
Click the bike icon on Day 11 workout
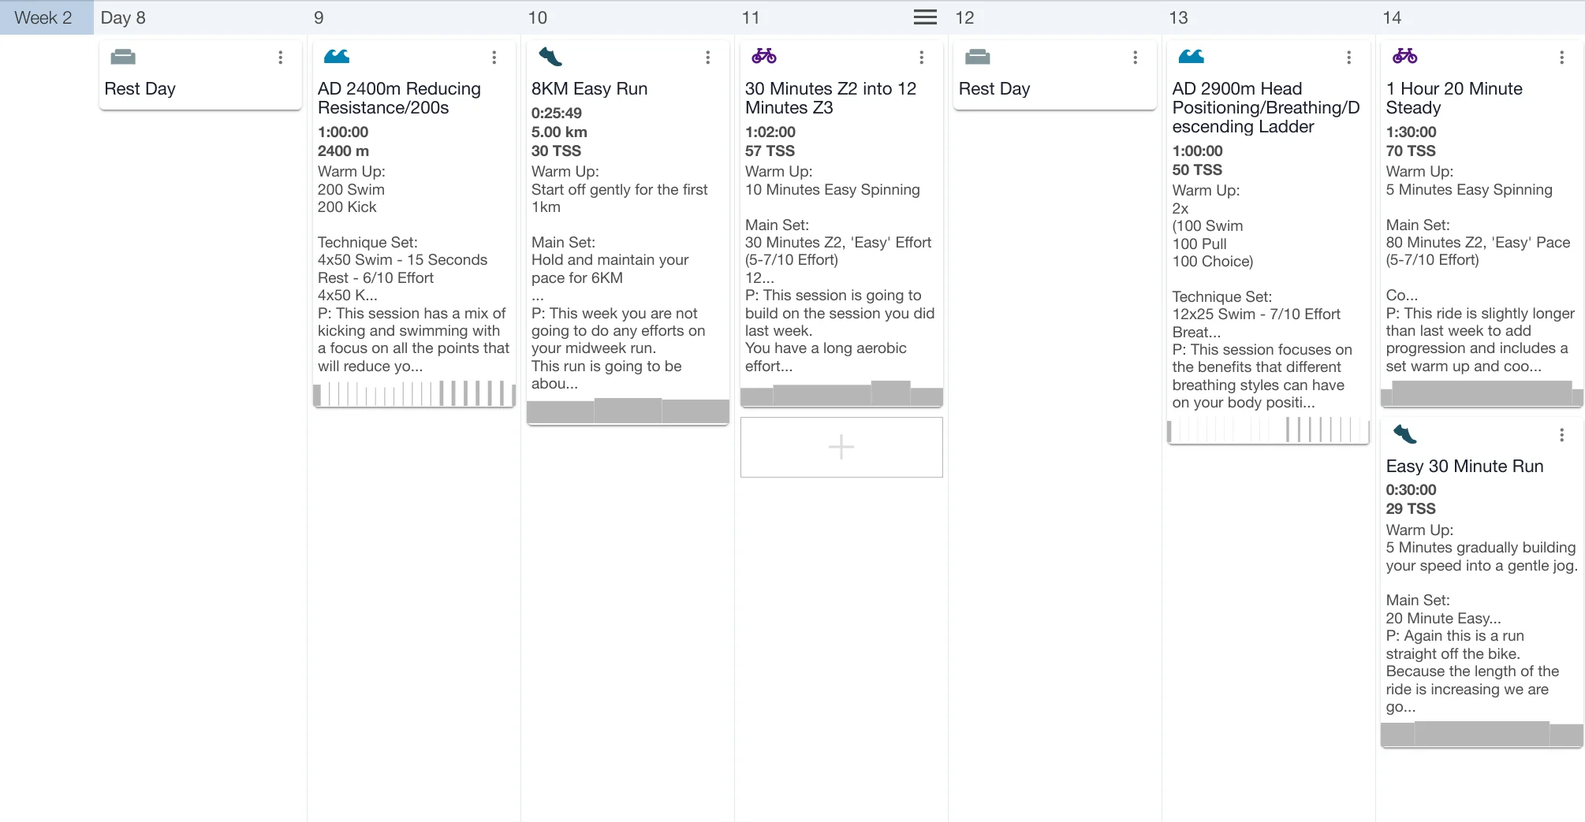763,56
